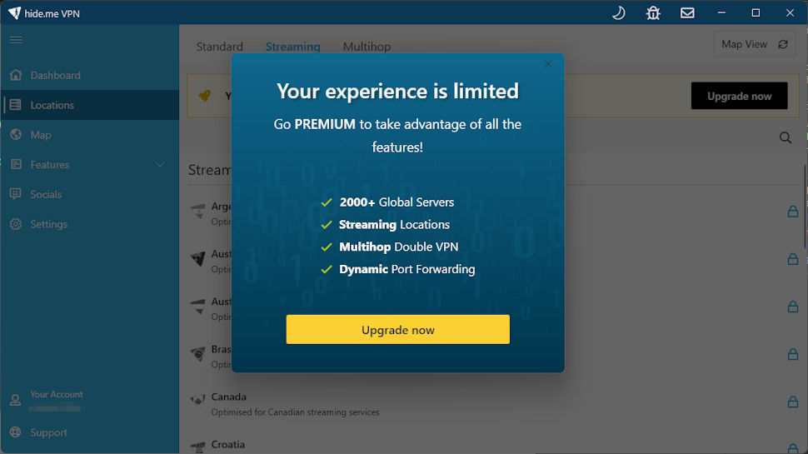Click the Locations list icon

[16, 105]
